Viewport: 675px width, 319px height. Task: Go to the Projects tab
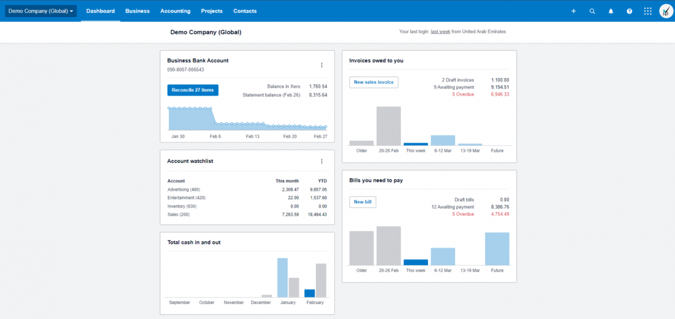pos(212,11)
